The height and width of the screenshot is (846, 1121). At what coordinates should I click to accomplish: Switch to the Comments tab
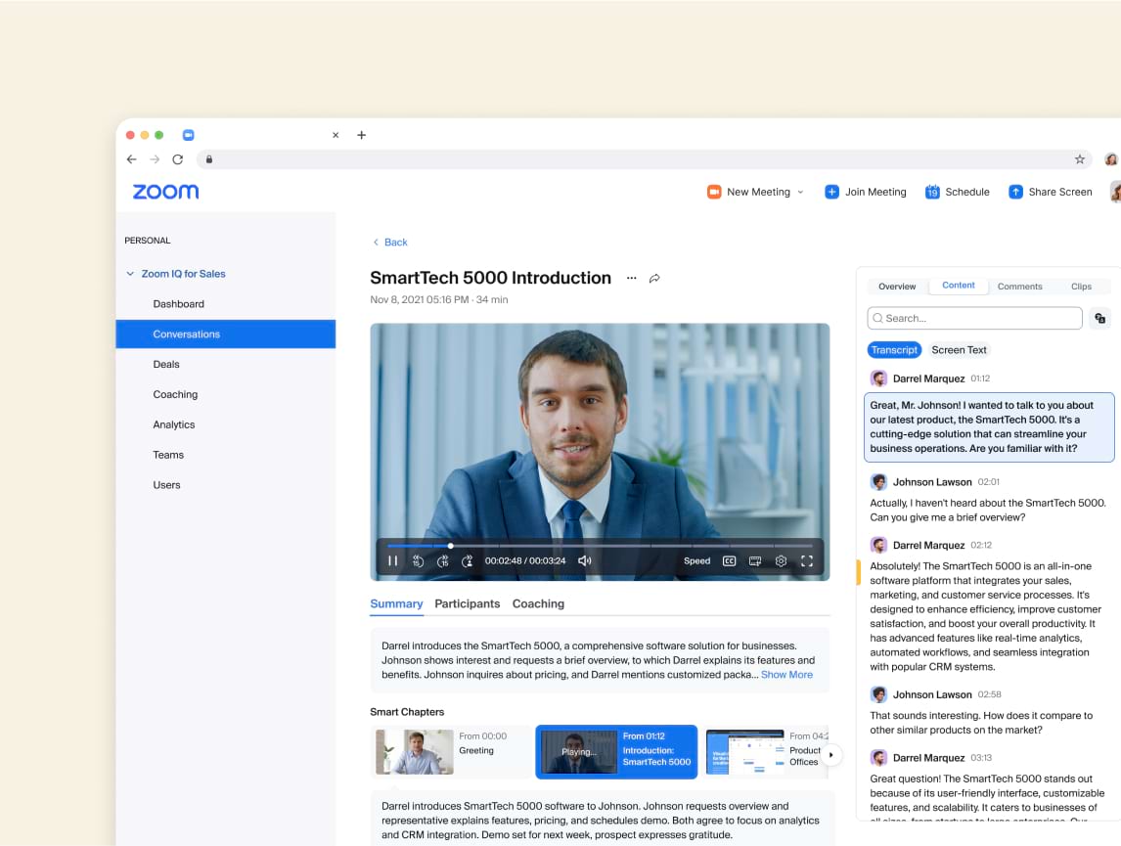point(1019,286)
